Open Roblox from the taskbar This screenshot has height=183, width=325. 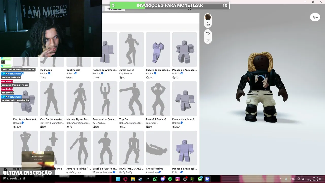pyautogui.click(x=207, y=179)
